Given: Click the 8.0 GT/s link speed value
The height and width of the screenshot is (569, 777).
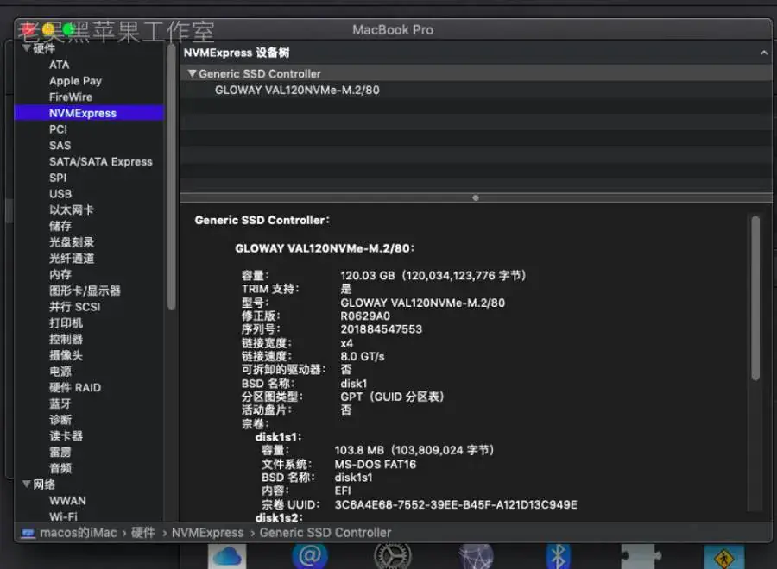Looking at the screenshot, I should (x=363, y=357).
